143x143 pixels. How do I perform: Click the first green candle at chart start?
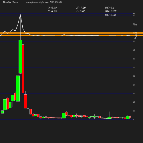(3, 112)
